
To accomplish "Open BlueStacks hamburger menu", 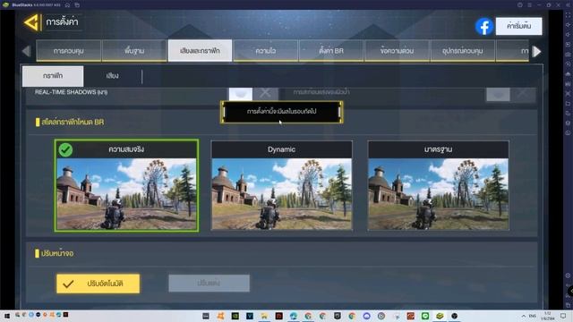I will pos(529,5).
